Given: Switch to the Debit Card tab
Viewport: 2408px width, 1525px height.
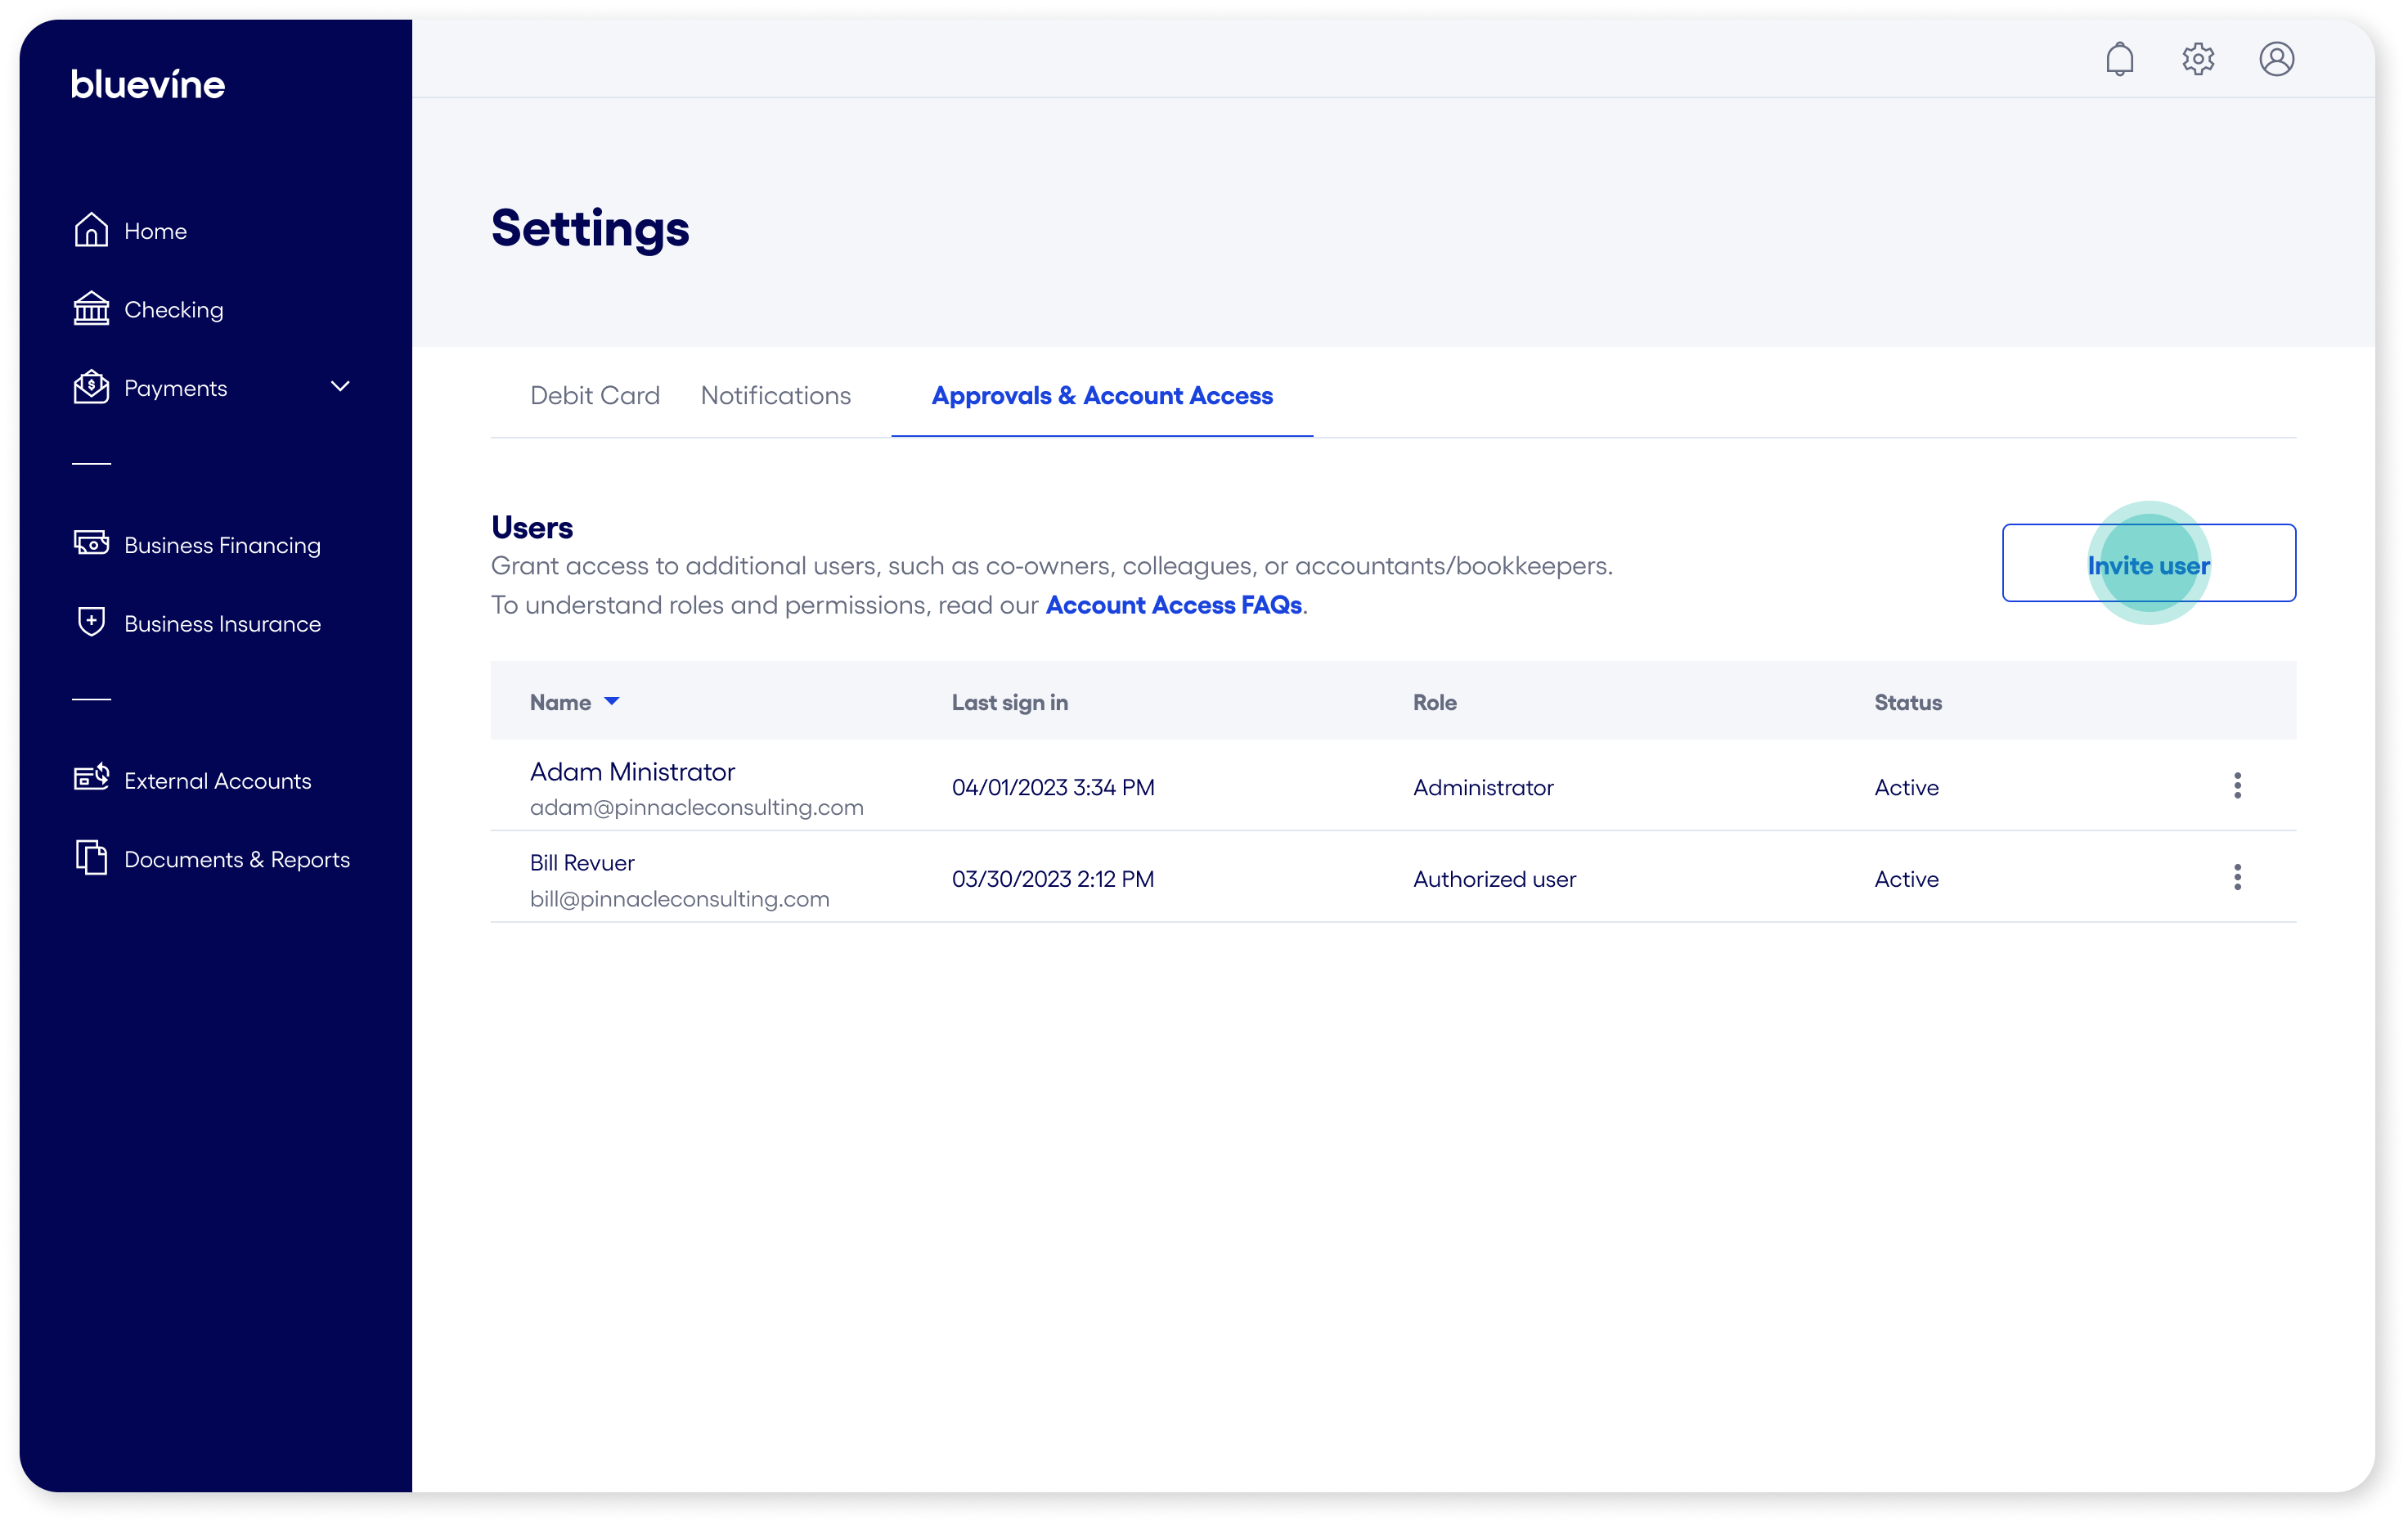Looking at the screenshot, I should point(594,396).
